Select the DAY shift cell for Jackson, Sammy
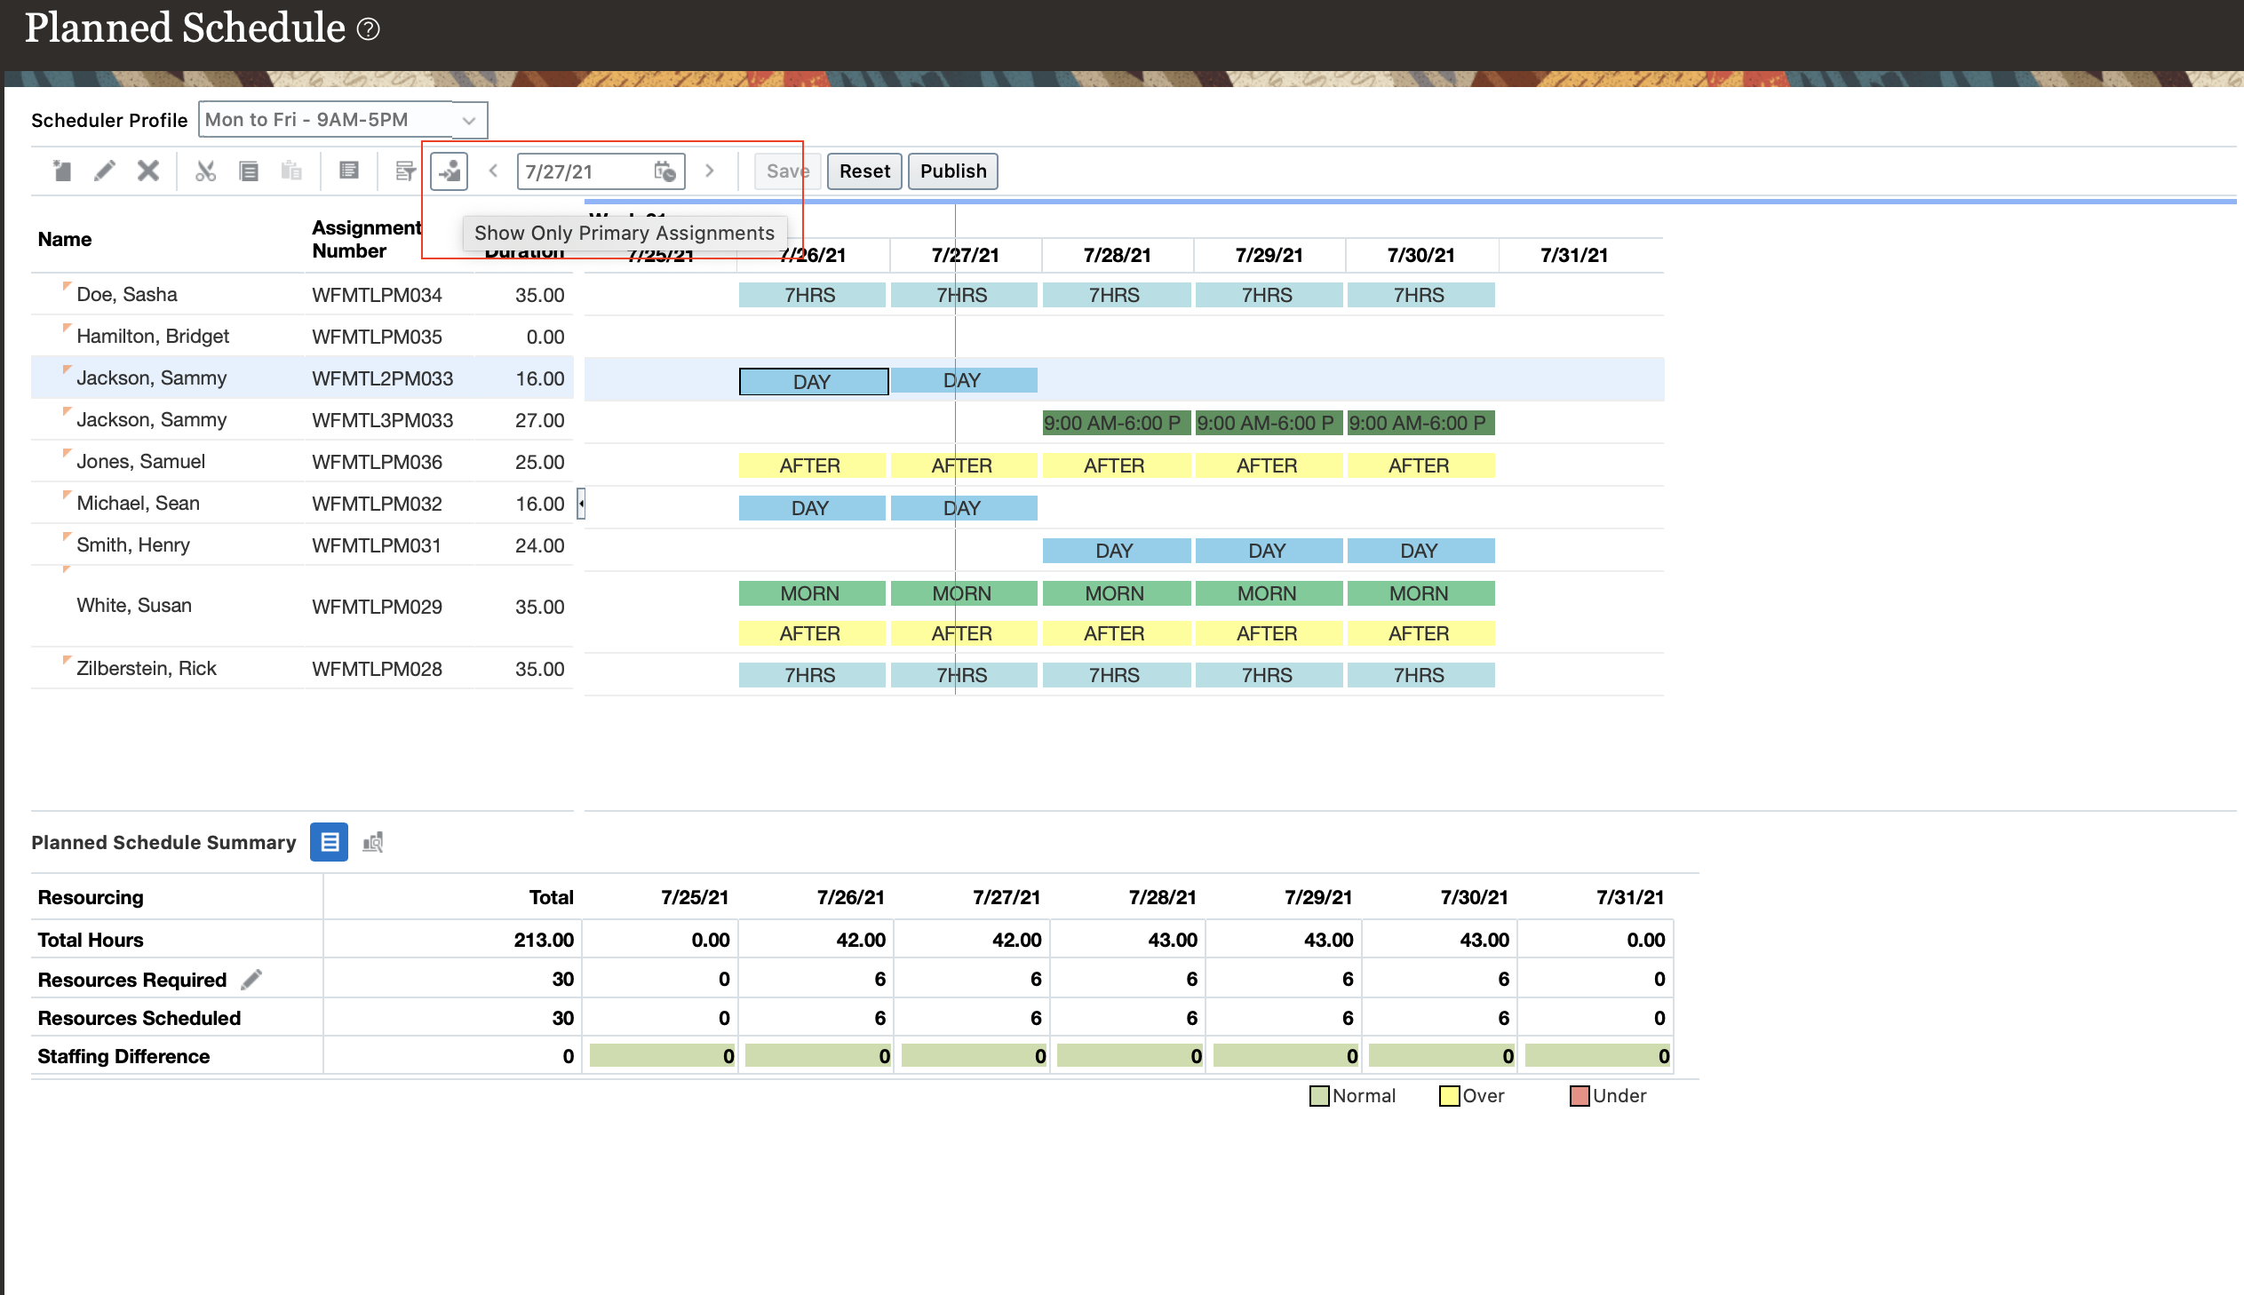The height and width of the screenshot is (1295, 2244). pyautogui.click(x=812, y=381)
